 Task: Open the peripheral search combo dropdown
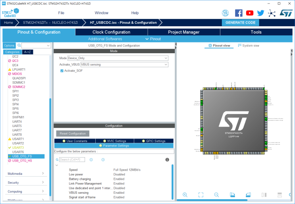[48, 46]
